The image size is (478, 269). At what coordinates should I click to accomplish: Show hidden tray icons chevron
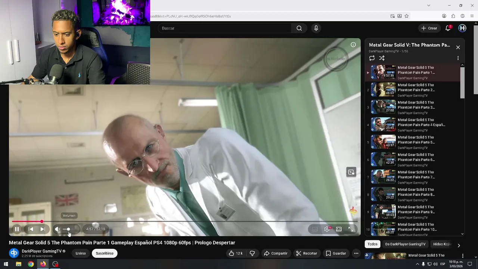[x=418, y=264]
